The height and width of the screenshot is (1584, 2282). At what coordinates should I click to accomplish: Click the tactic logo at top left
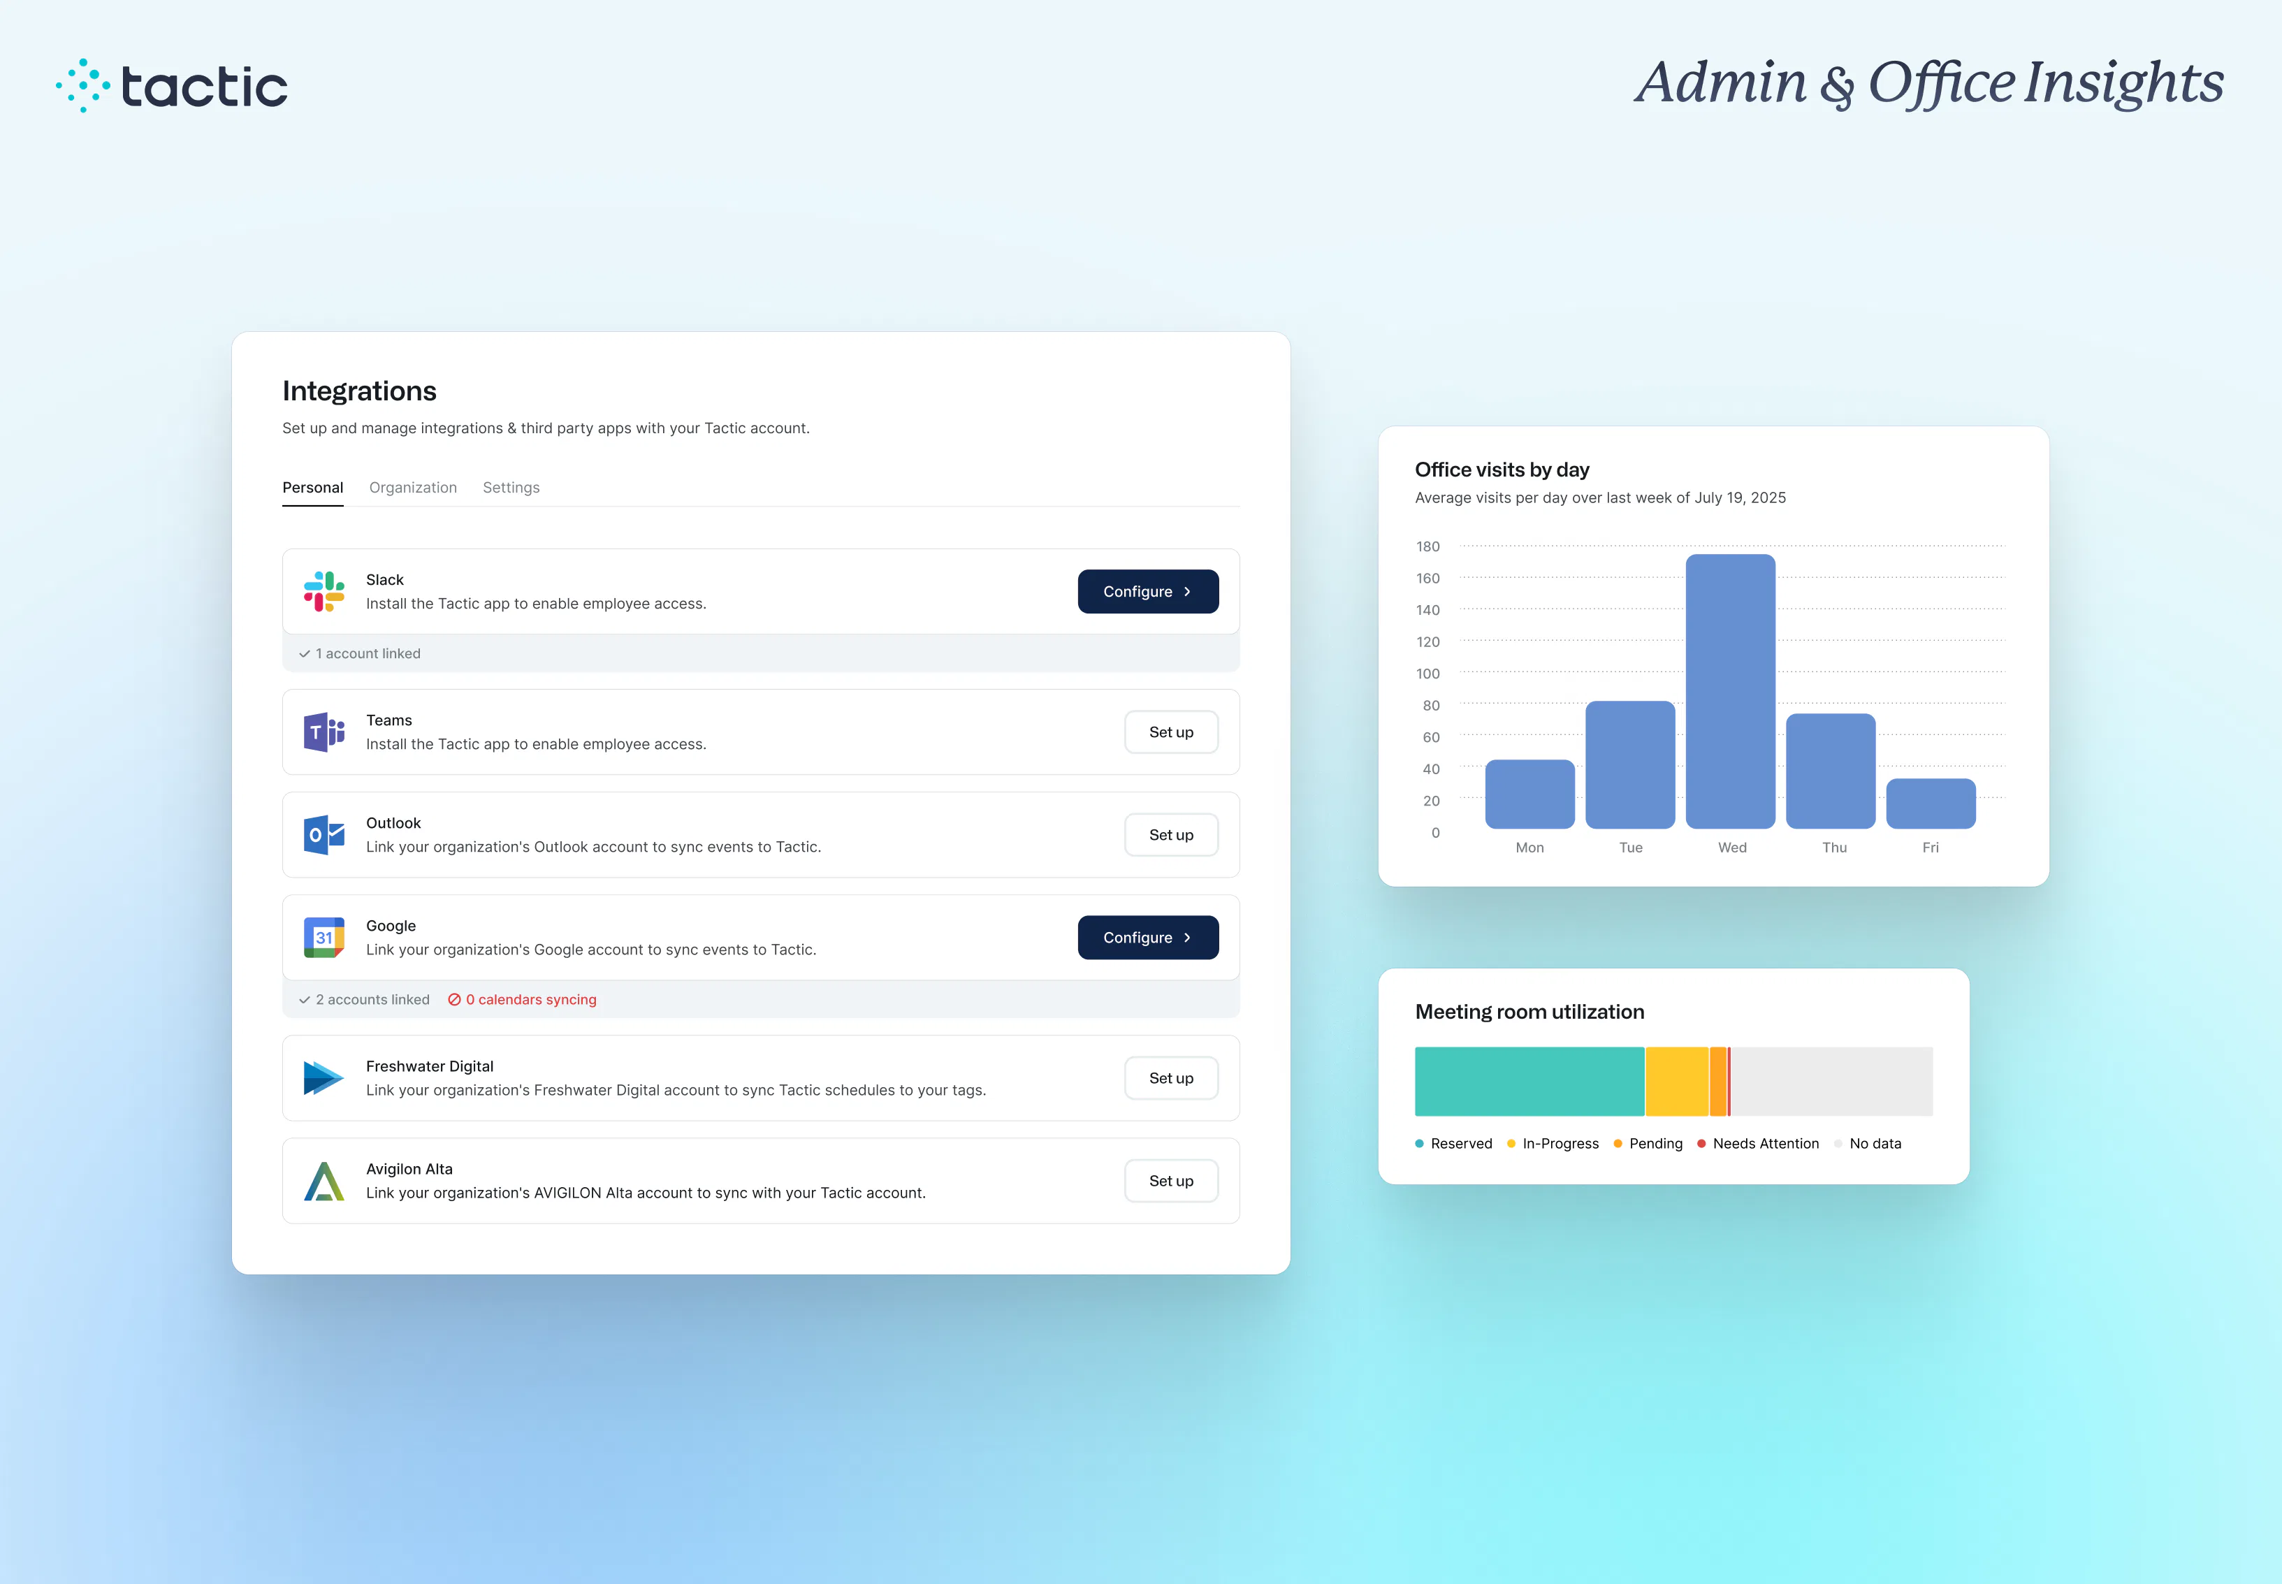click(172, 85)
